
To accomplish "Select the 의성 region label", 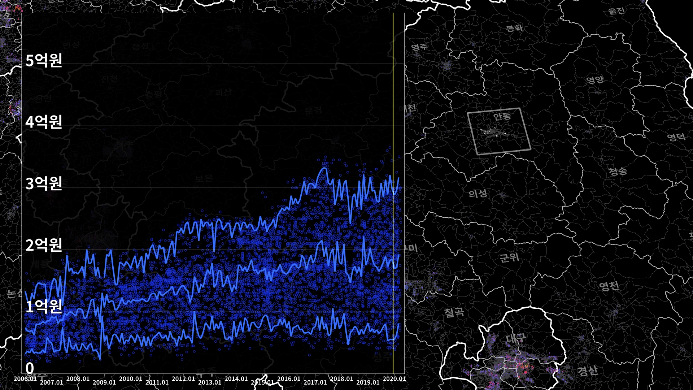I will tap(478, 194).
